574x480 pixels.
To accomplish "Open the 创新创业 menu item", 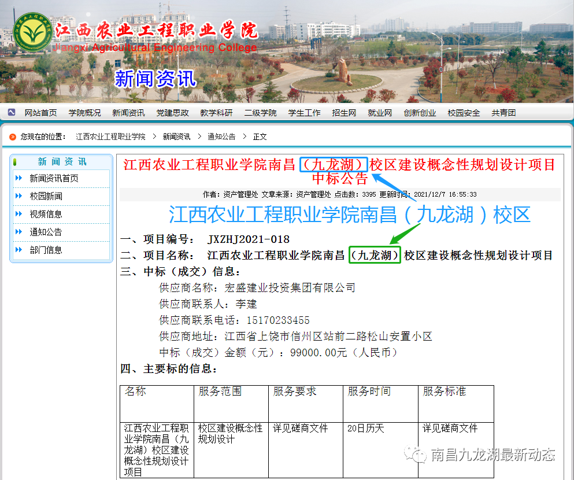I will point(420,113).
